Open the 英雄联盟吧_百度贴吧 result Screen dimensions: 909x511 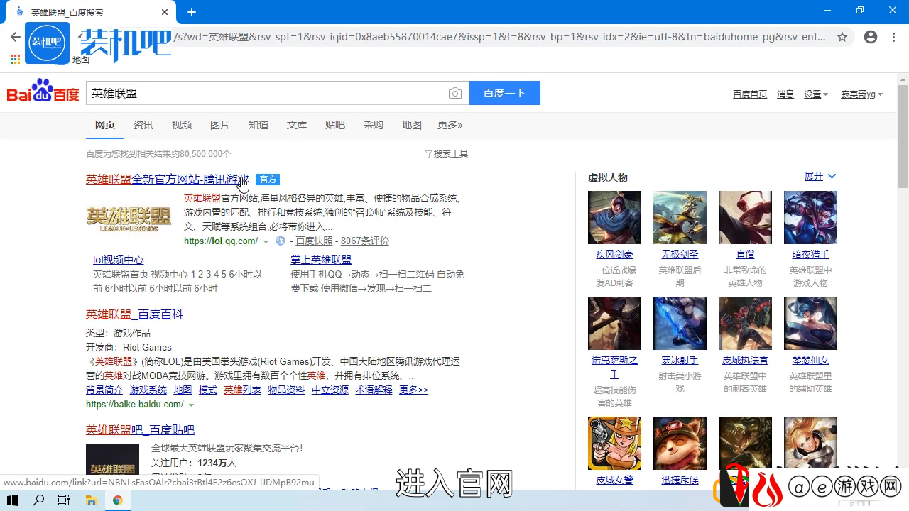click(x=140, y=430)
